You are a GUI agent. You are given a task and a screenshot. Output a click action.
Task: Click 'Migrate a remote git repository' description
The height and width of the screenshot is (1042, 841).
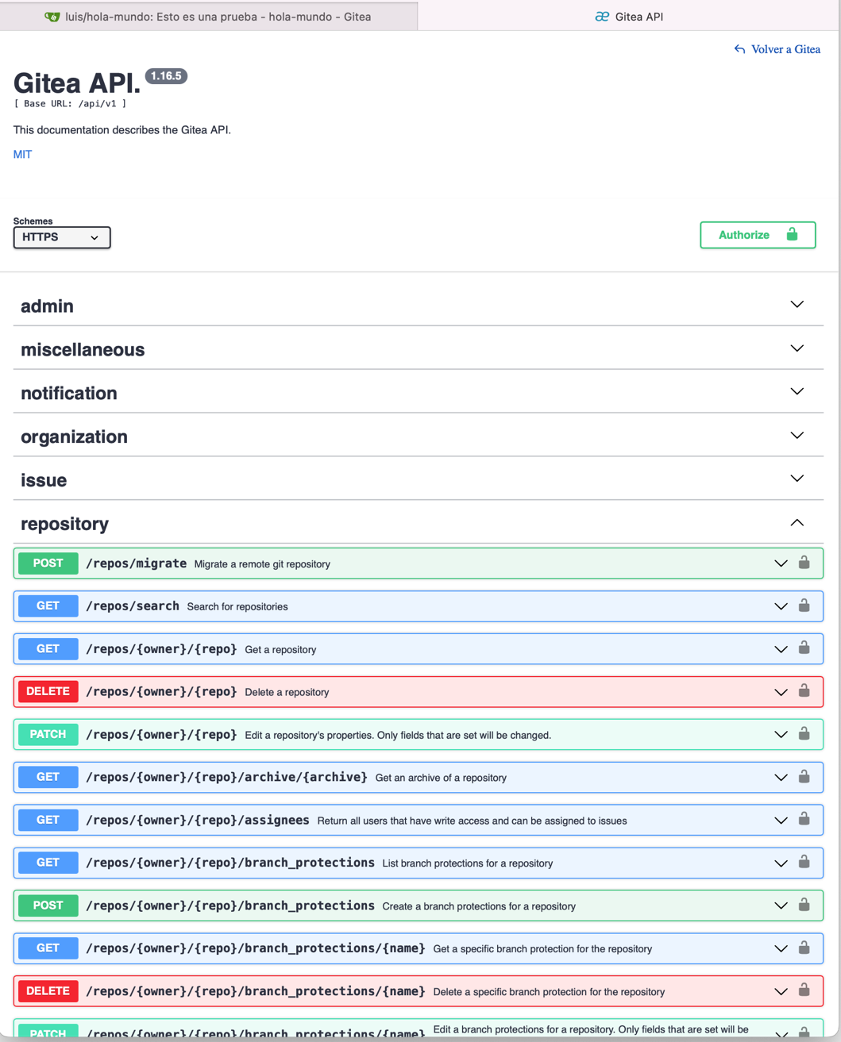click(x=262, y=564)
